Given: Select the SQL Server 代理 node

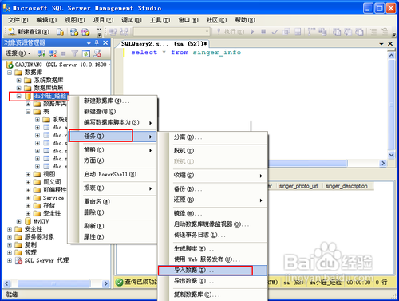Looking at the screenshot, I should (46, 260).
